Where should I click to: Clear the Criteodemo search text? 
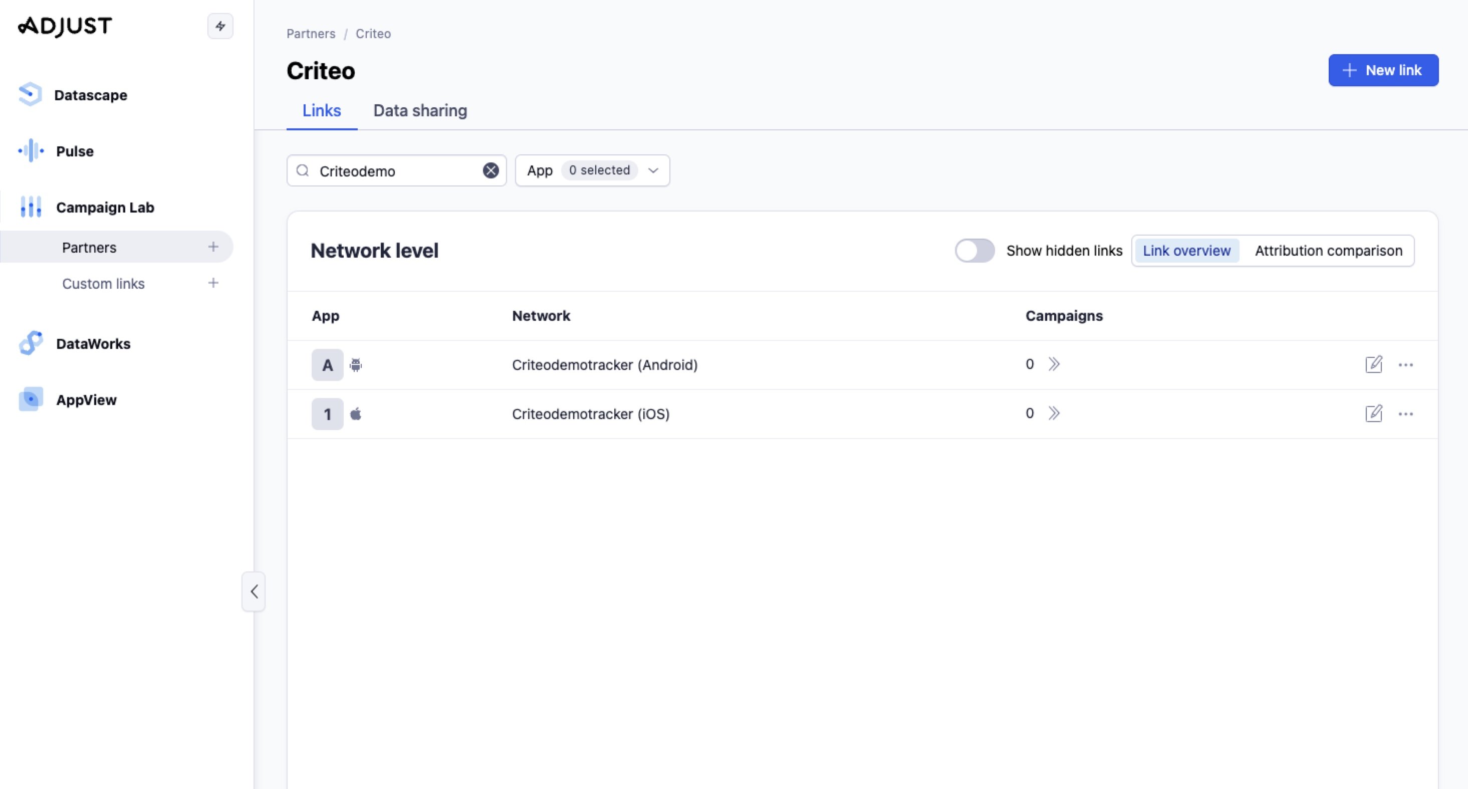491,170
